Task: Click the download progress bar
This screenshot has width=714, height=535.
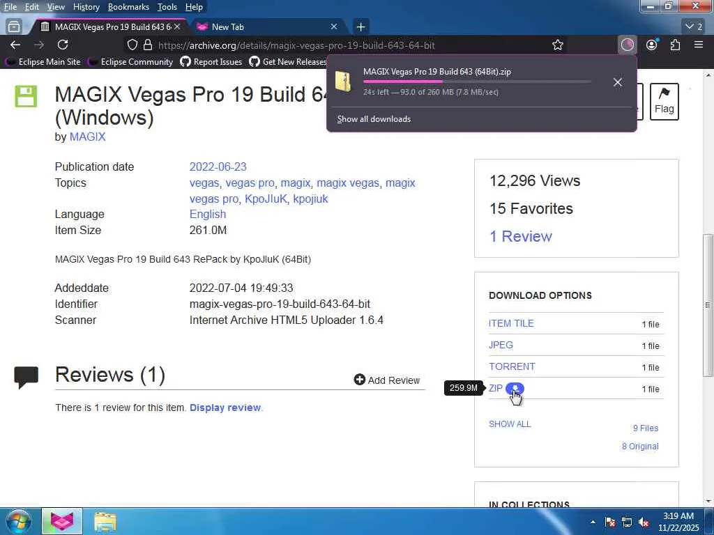Action: coord(477,82)
